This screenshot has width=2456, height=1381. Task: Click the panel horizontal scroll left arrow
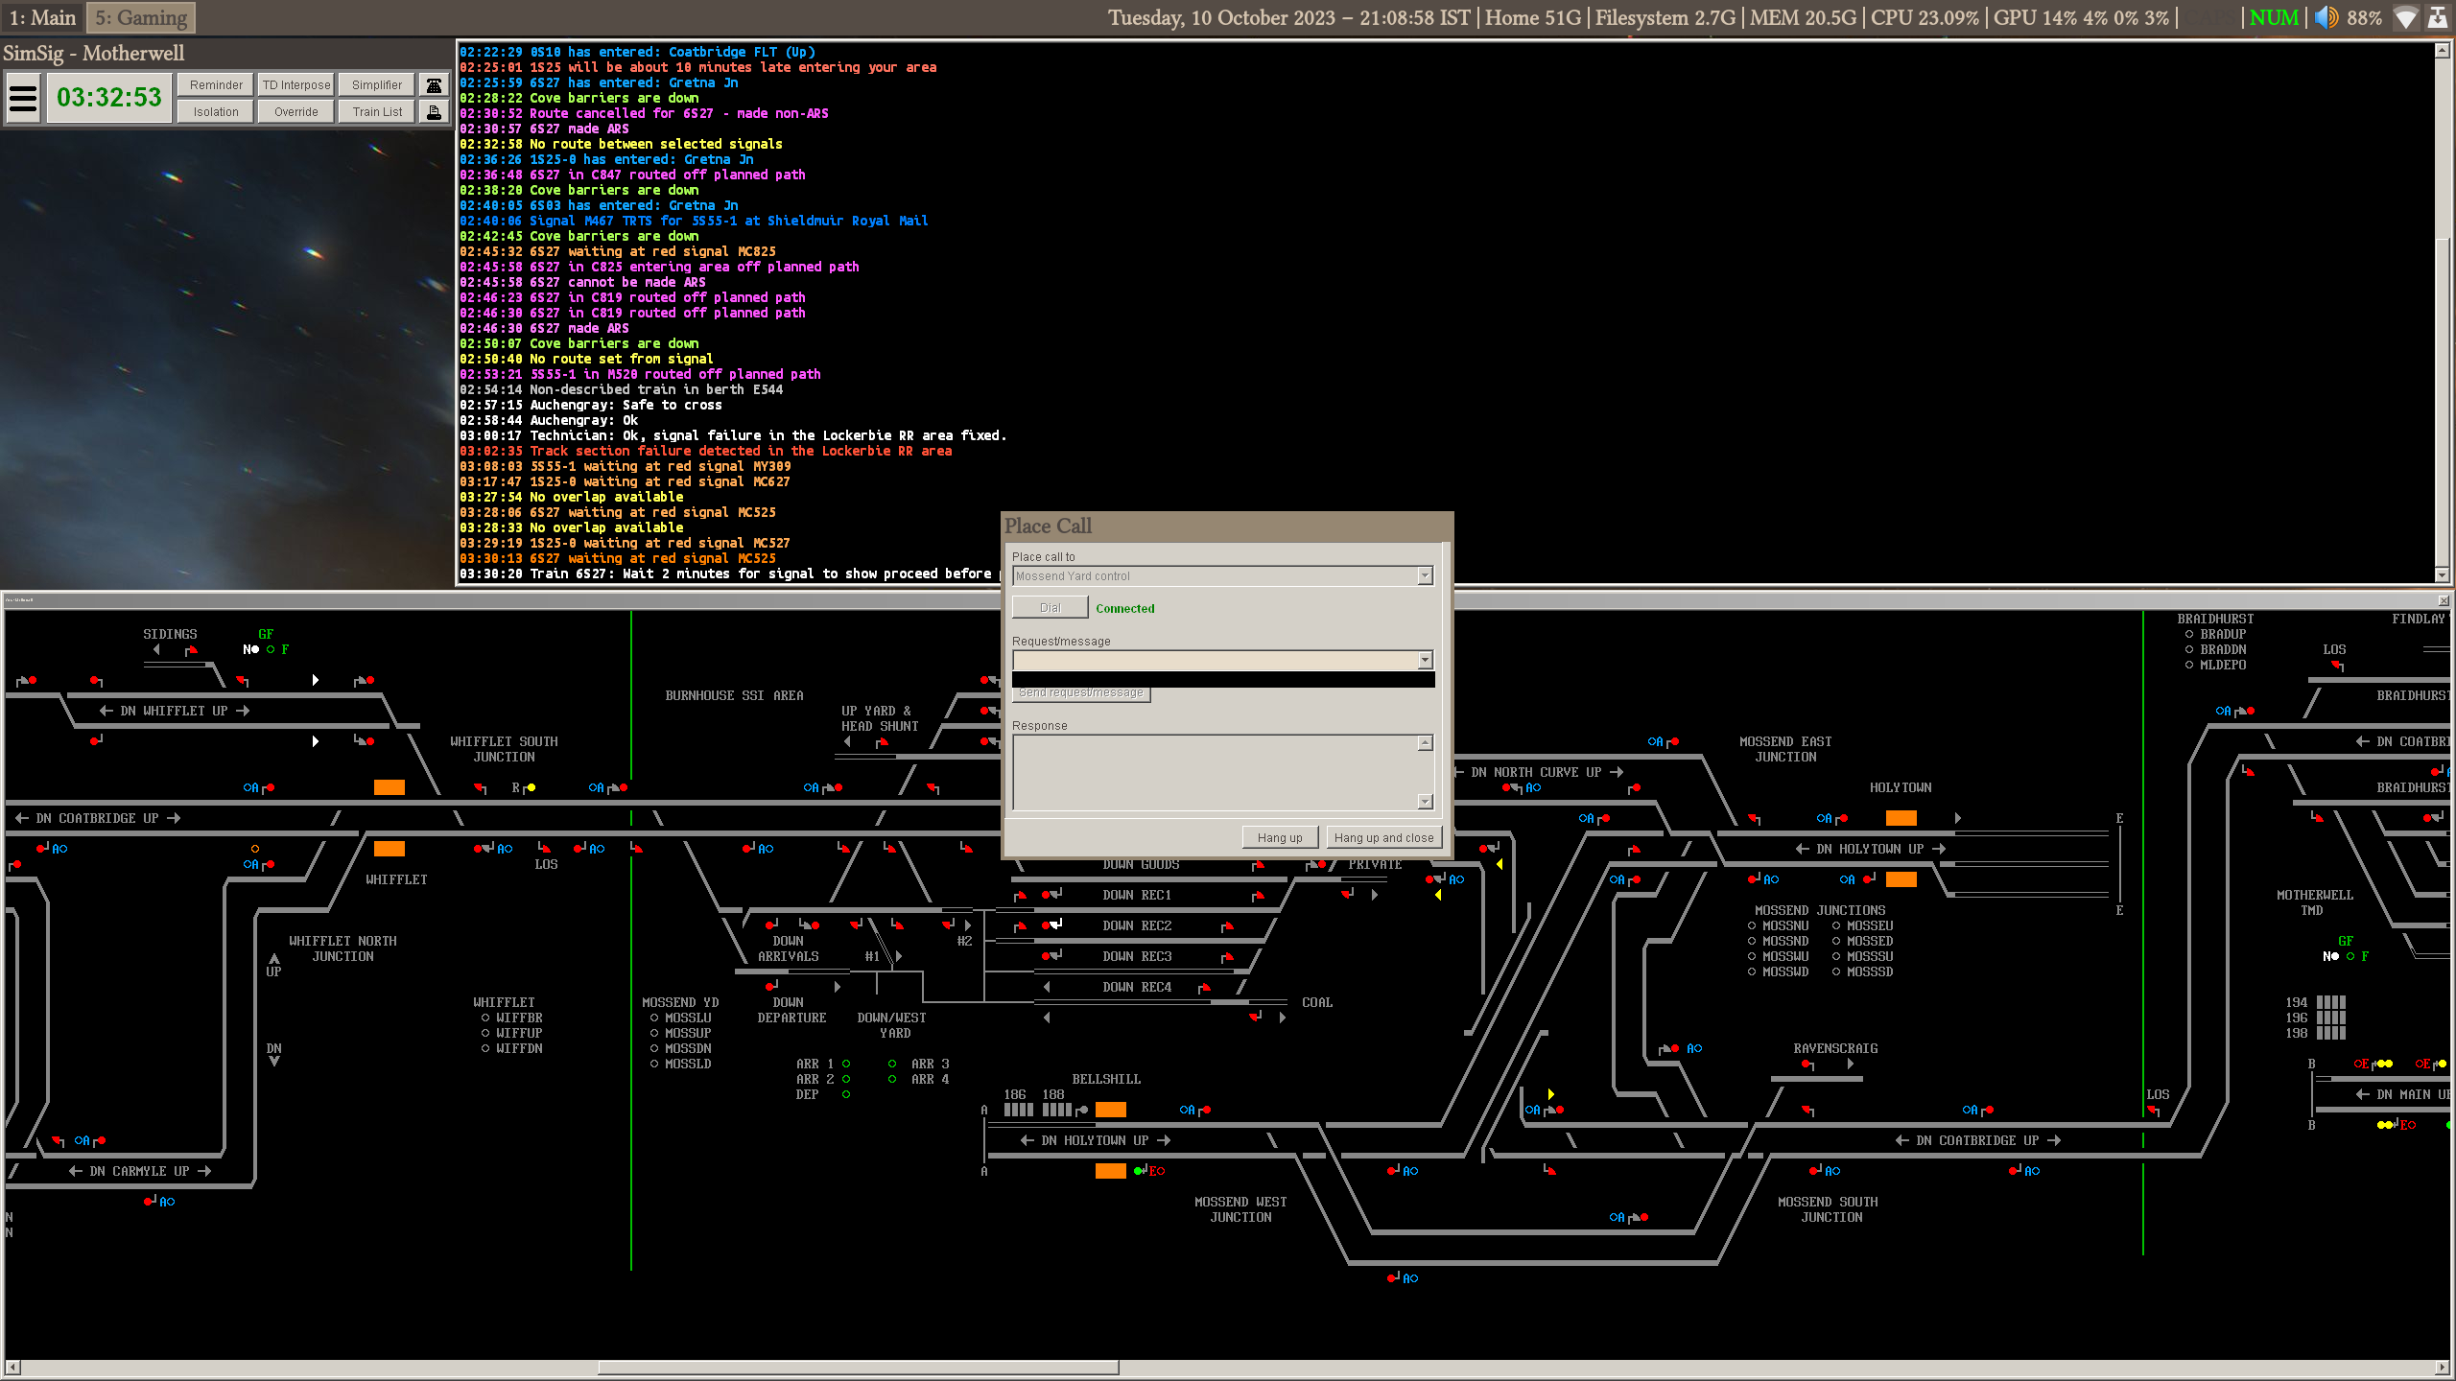(x=12, y=1367)
